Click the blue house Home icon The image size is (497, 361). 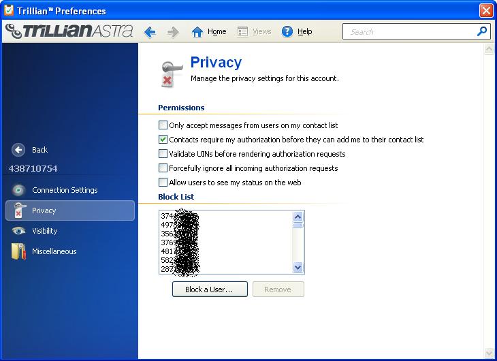click(197, 32)
